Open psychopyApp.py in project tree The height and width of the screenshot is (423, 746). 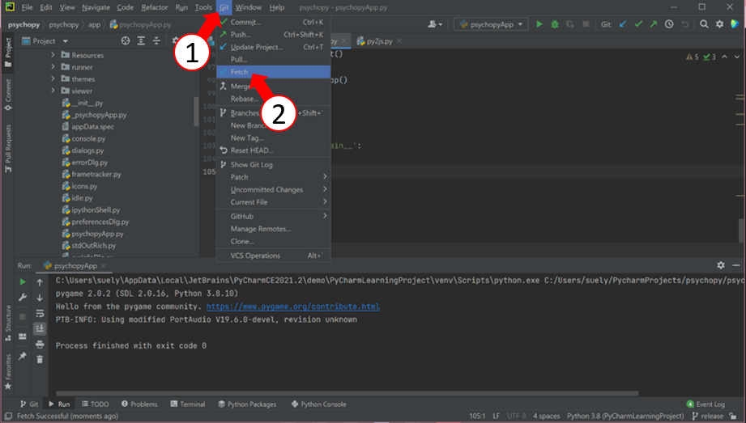pos(97,234)
